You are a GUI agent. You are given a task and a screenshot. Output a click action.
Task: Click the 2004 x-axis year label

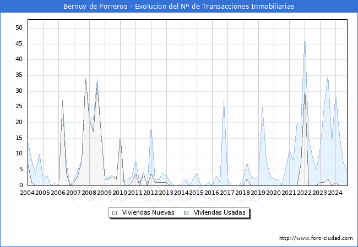coord(28,193)
